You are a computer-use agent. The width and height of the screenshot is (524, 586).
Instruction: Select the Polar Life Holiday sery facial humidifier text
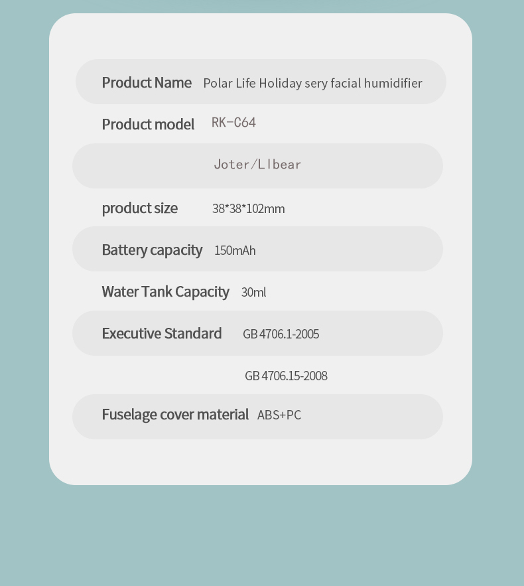point(312,83)
